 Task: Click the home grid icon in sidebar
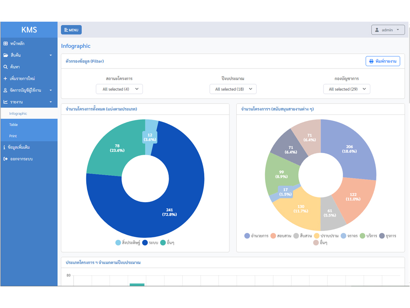(x=6, y=43)
